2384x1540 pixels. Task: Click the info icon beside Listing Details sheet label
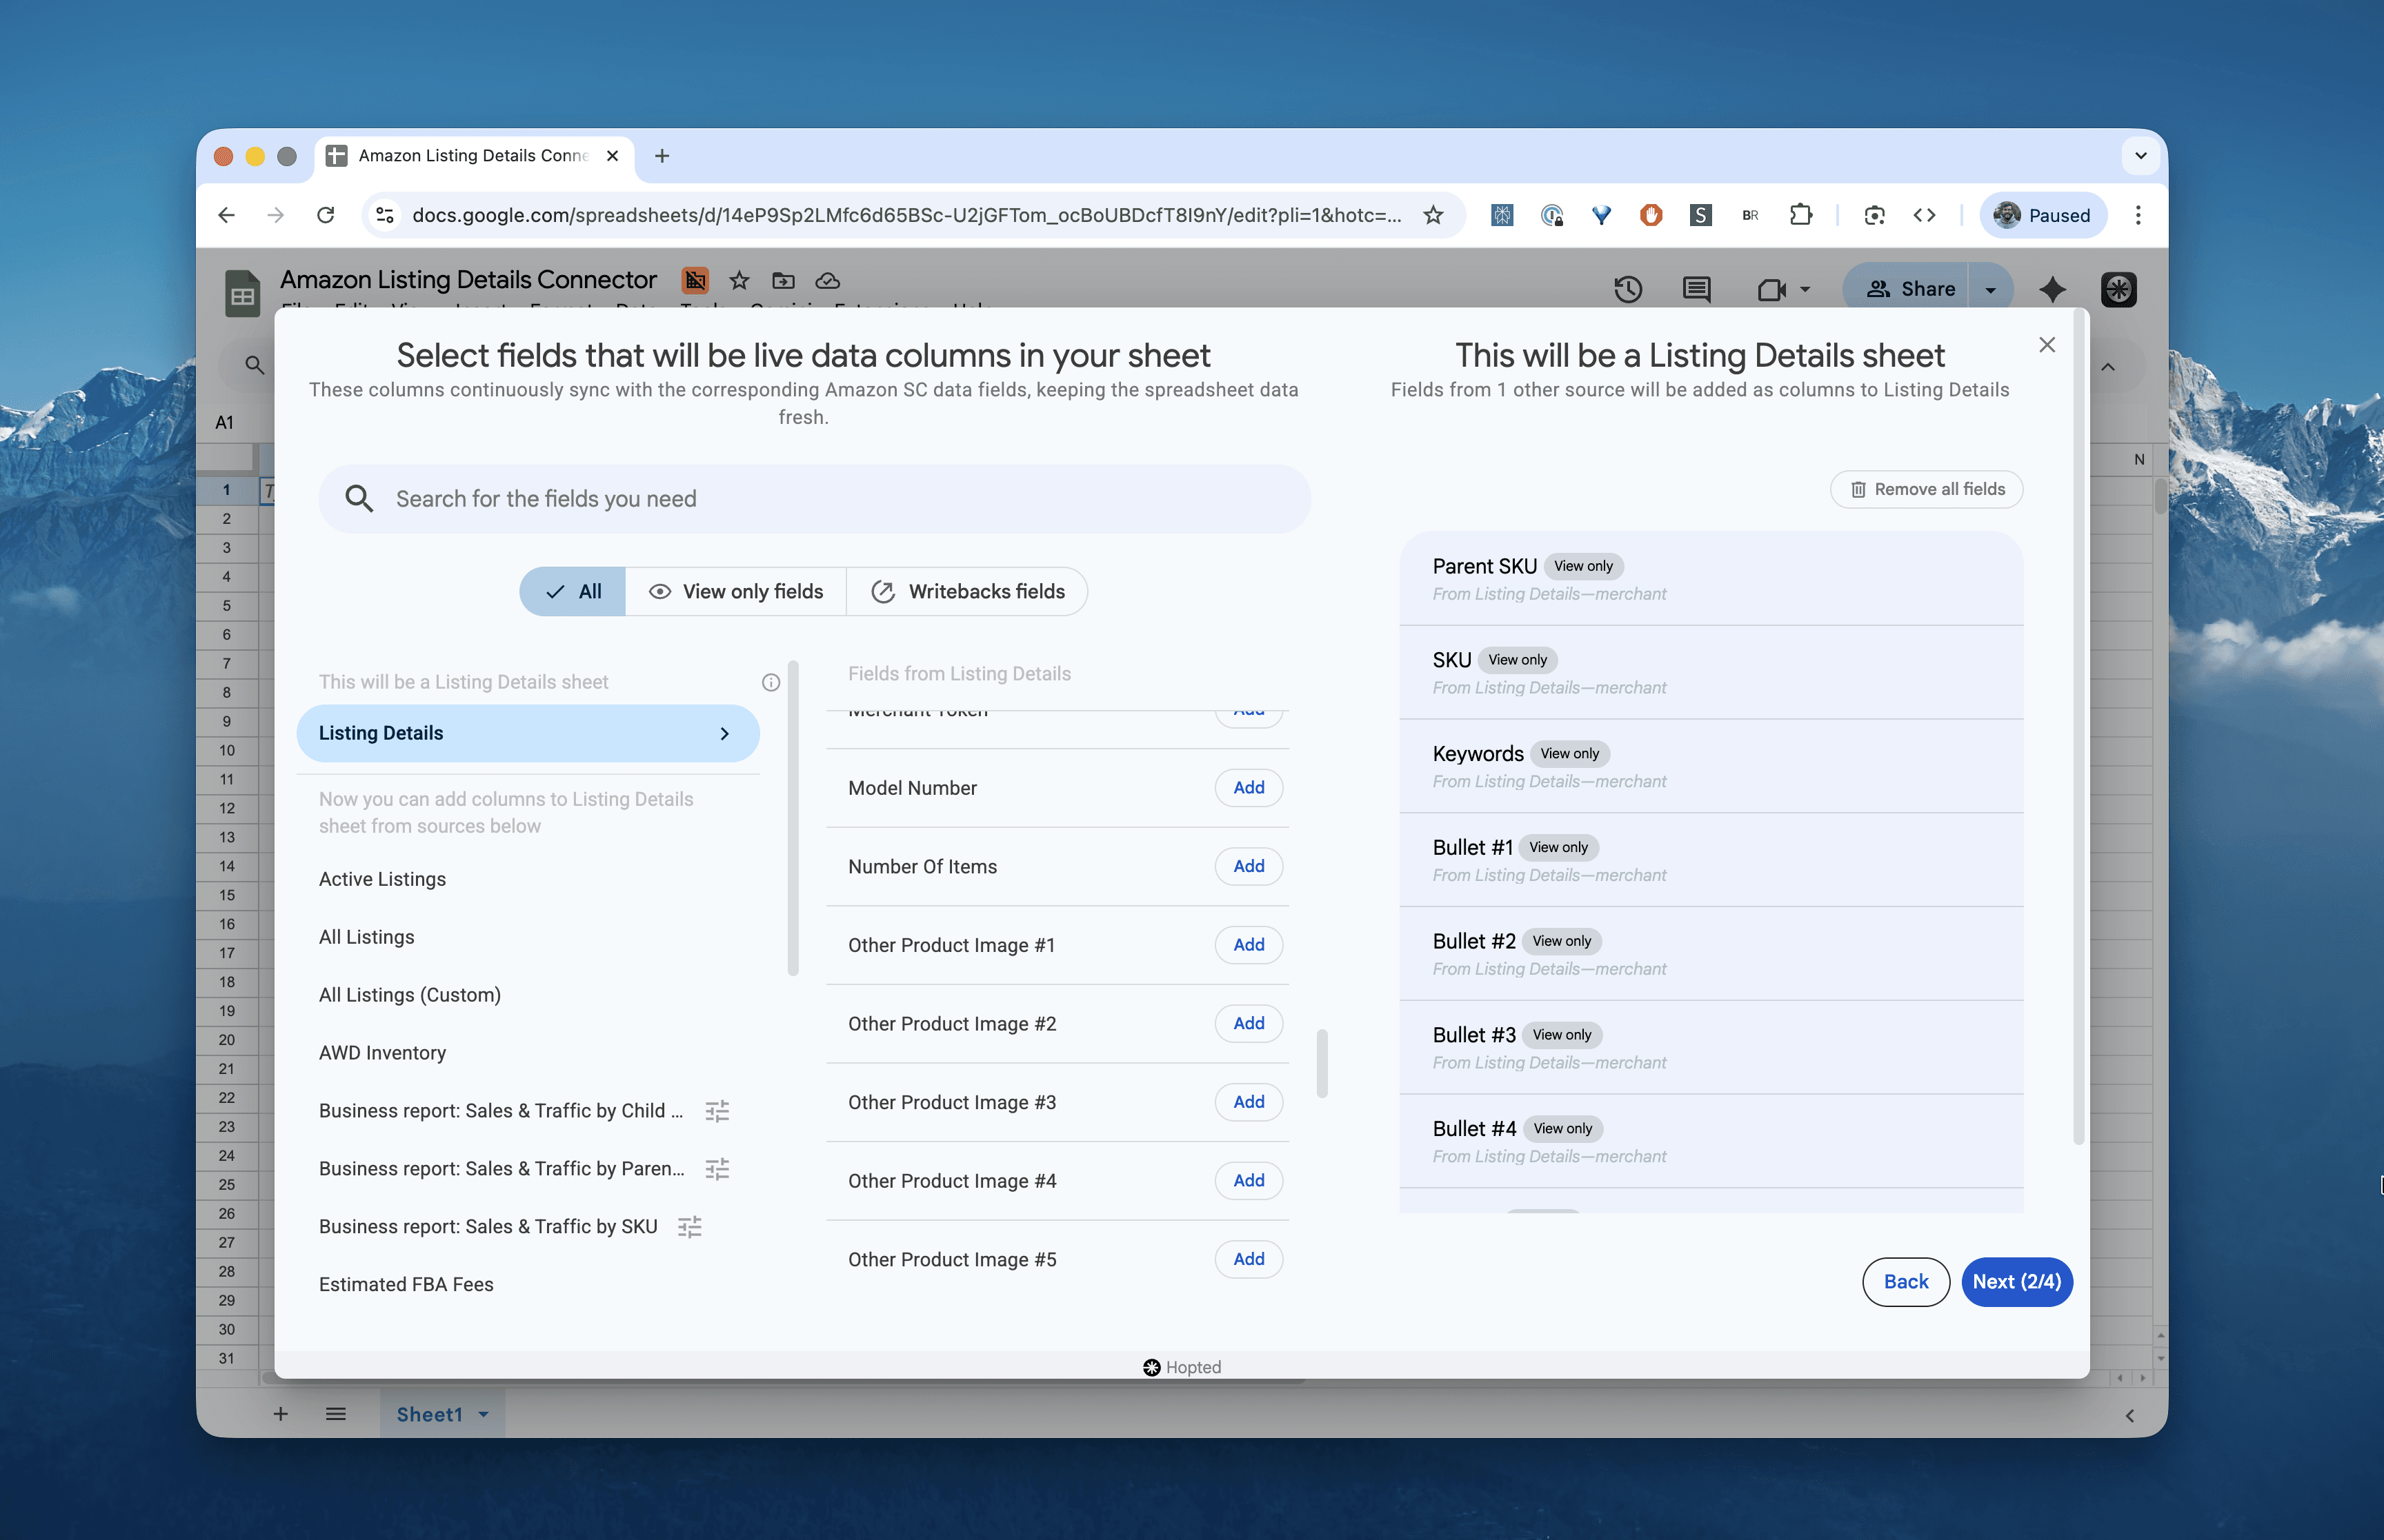[x=771, y=682]
